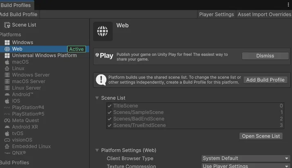Click the Build Profiles section heading in sidebar
Screen dimensions: 292x168
tap(15, 163)
